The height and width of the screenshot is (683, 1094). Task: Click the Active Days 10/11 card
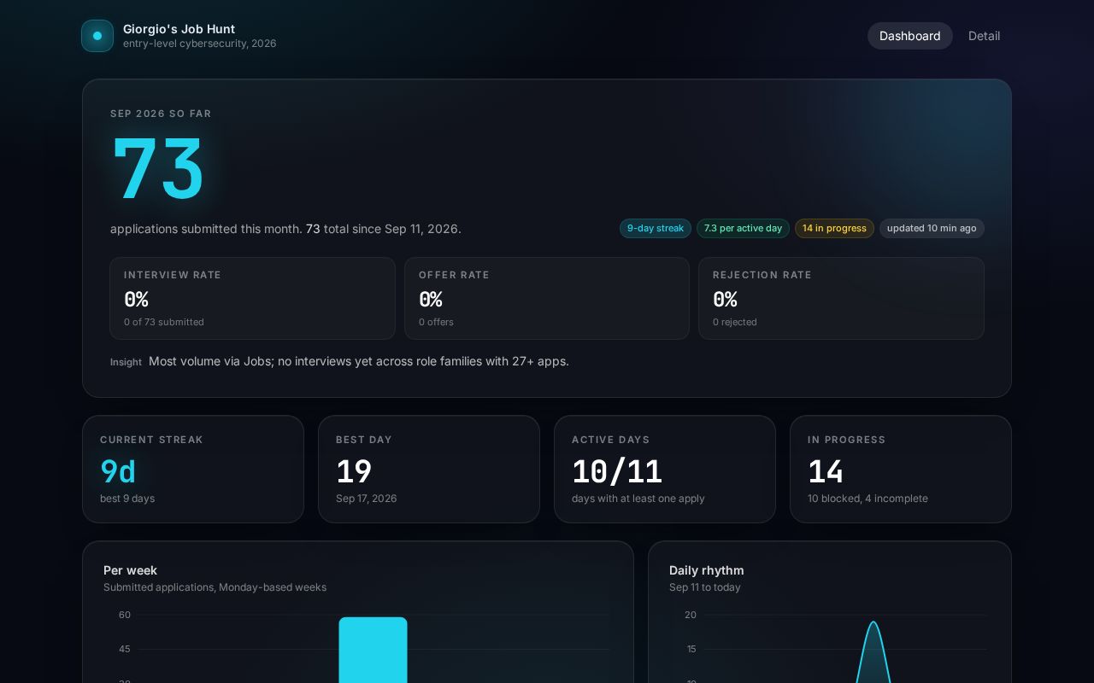[x=665, y=469]
